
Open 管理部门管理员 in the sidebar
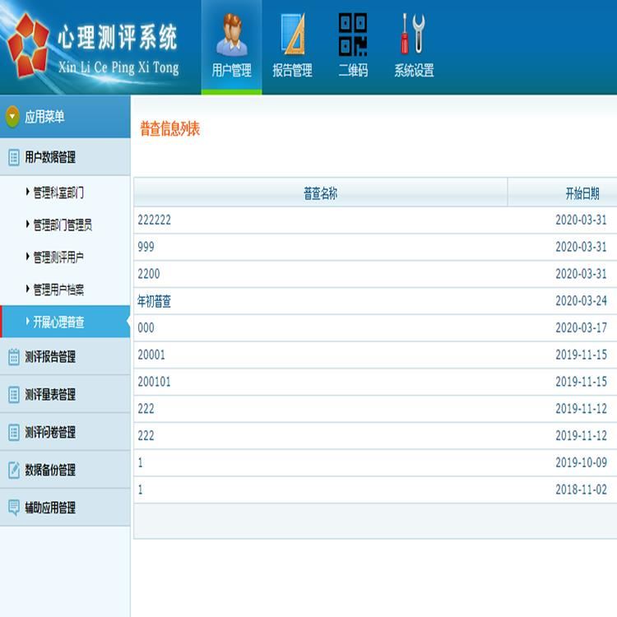pyautogui.click(x=63, y=225)
